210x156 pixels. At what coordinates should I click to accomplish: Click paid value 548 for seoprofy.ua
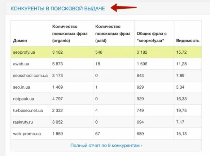tap(99, 52)
